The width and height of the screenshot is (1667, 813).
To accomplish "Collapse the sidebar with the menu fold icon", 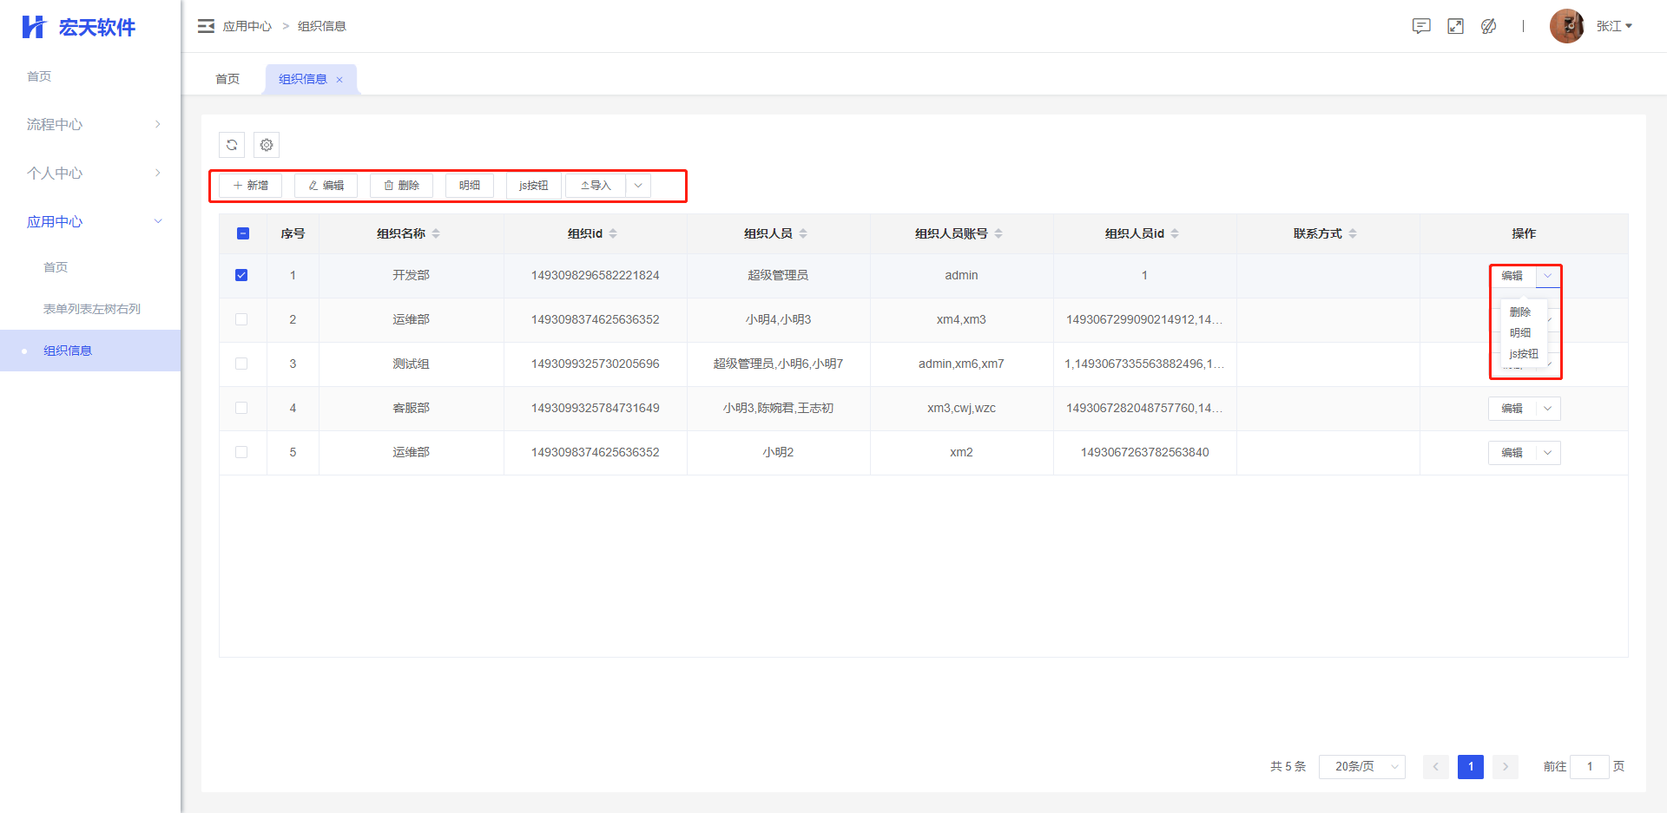I will click(206, 26).
